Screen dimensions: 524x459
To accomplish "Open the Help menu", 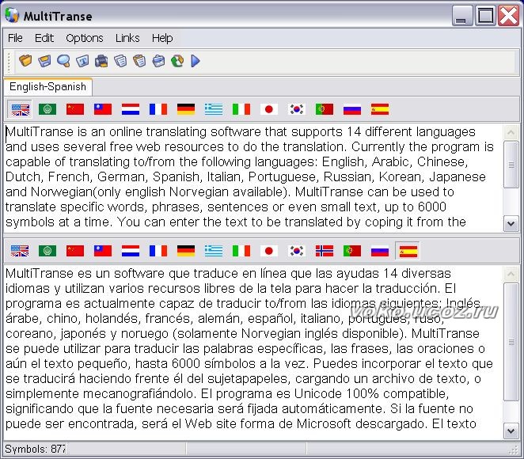I will click(162, 38).
